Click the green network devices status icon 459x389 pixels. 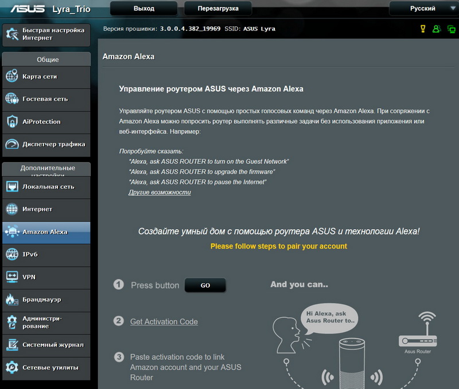pyautogui.click(x=451, y=29)
